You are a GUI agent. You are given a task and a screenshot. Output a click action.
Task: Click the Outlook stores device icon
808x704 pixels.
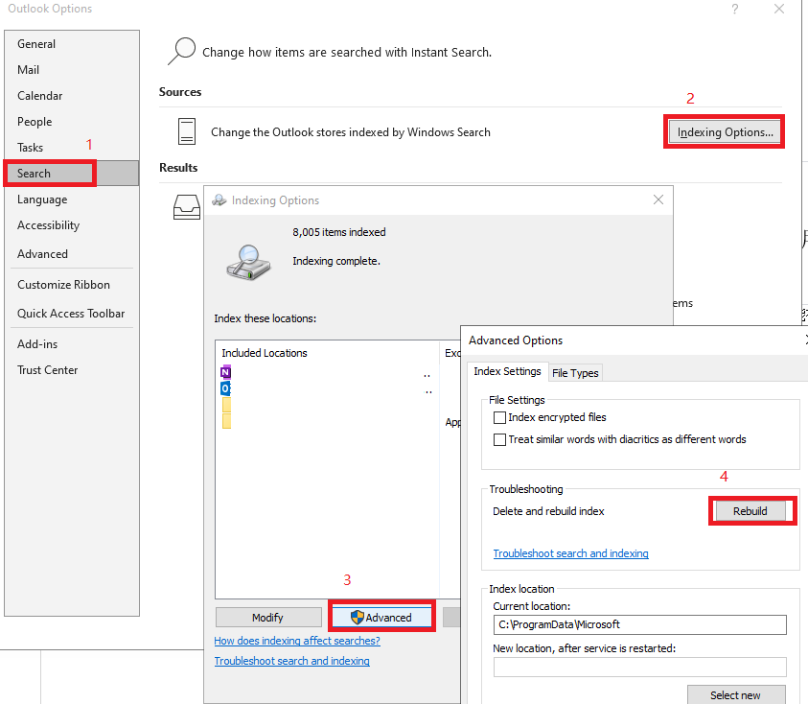click(187, 131)
